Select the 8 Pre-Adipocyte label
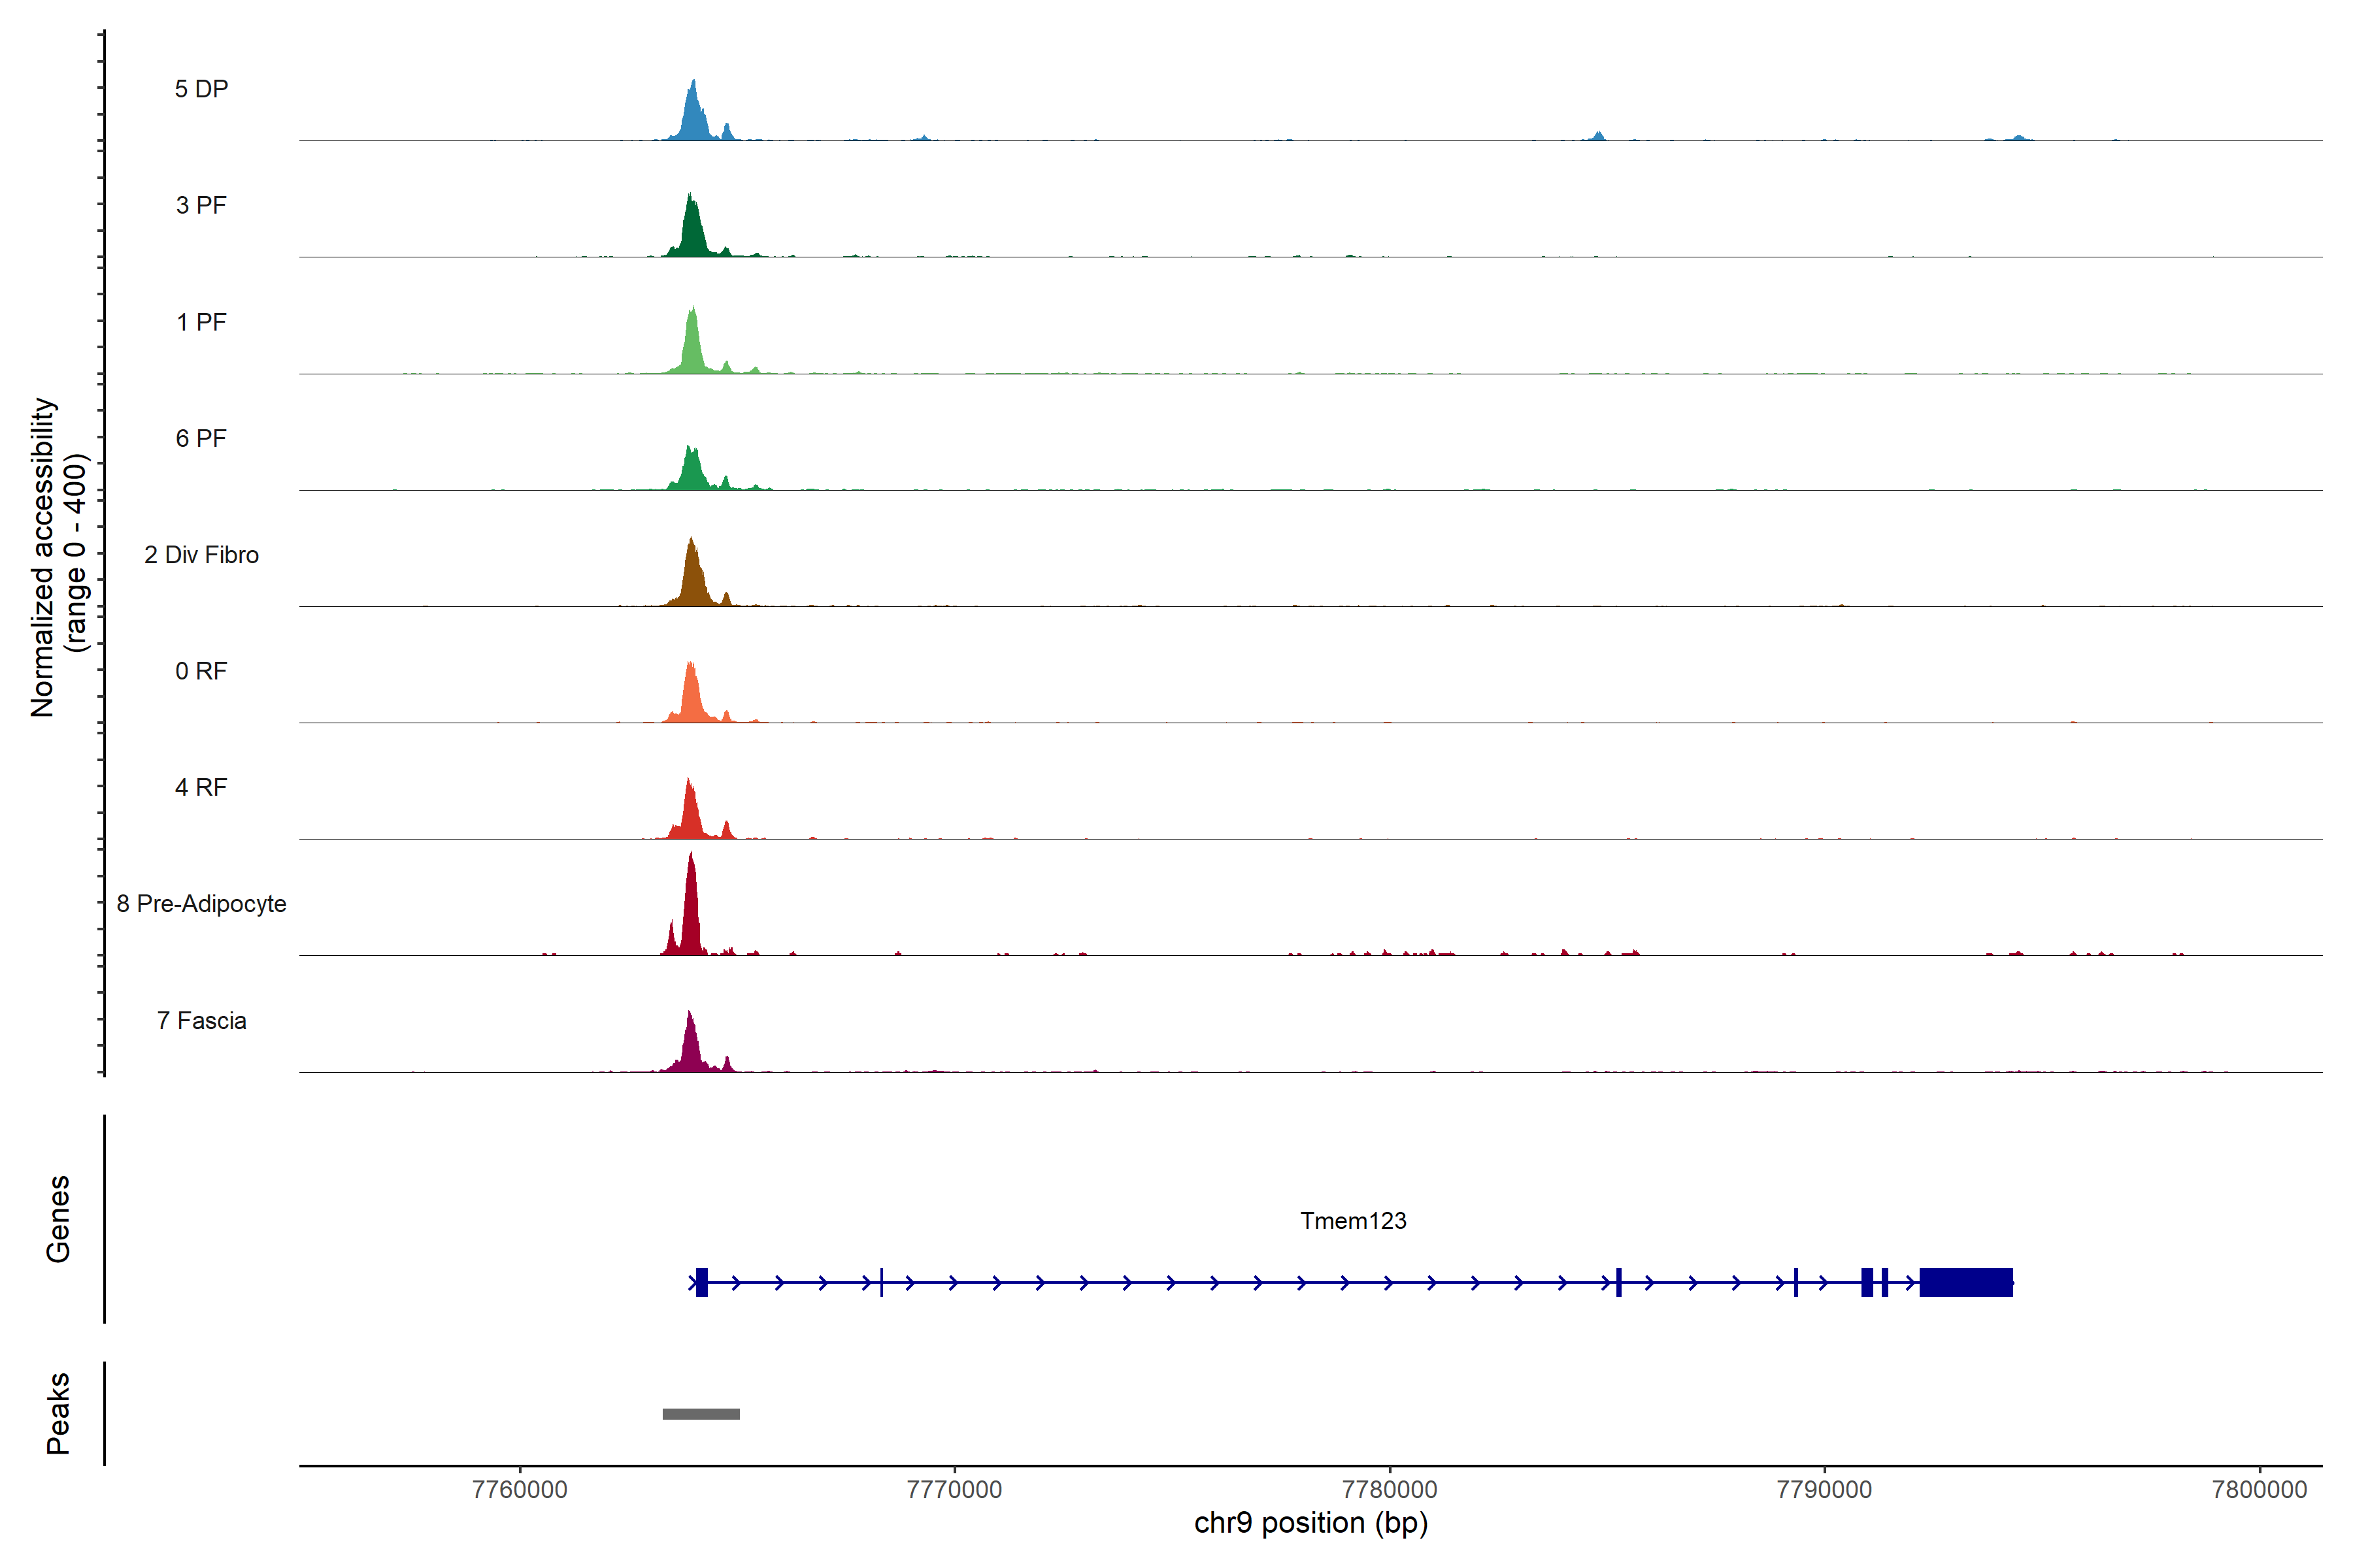The image size is (2353, 1568). coord(201,904)
